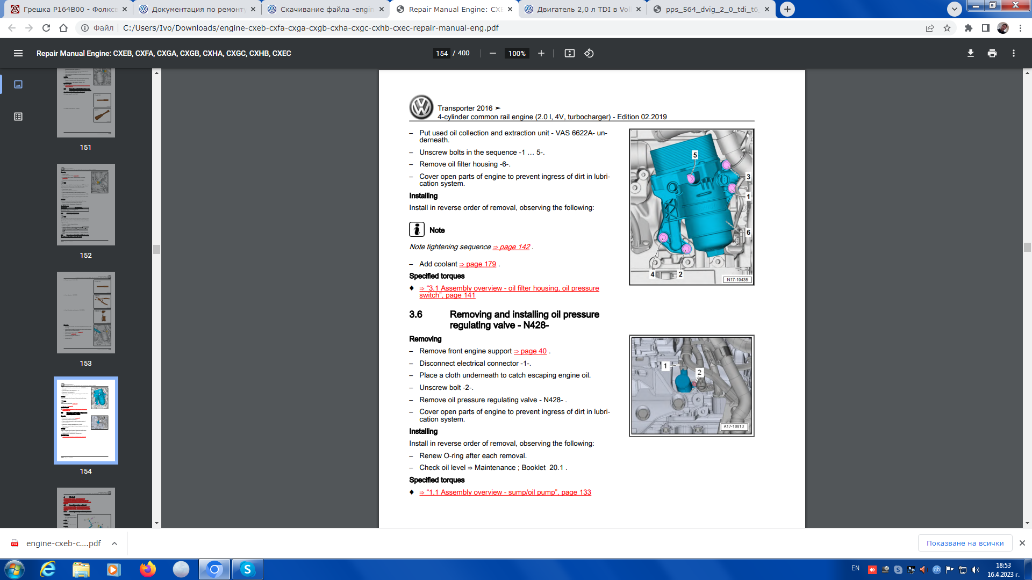Select page 152 thumbnail
This screenshot has width=1032, height=580.
pos(86,205)
